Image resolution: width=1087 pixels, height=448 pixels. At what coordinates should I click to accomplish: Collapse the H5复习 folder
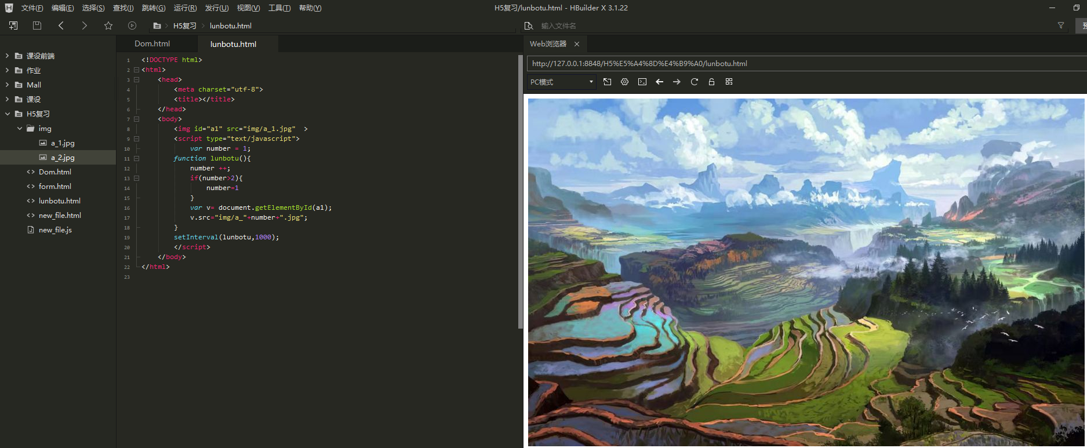pos(7,114)
